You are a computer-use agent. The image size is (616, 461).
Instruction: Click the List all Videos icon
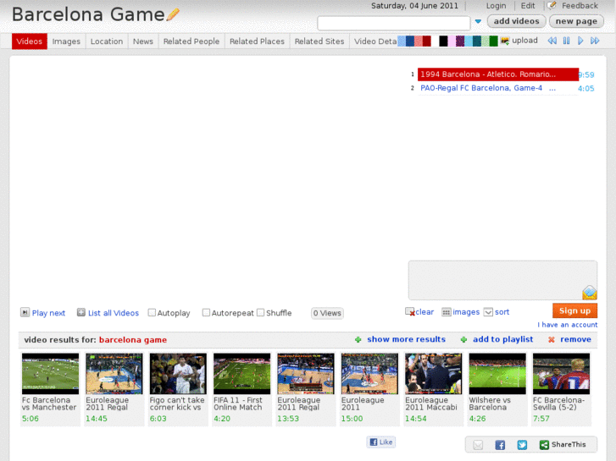pyautogui.click(x=81, y=312)
